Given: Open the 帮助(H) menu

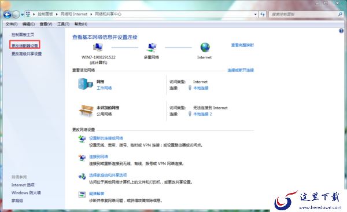Looking at the screenshot, I should coord(81,24).
